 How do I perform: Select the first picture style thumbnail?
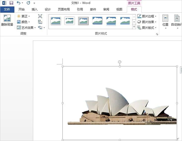56,21
